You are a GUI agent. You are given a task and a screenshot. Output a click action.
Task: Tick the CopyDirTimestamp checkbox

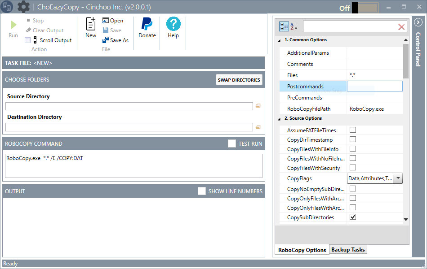click(353, 139)
